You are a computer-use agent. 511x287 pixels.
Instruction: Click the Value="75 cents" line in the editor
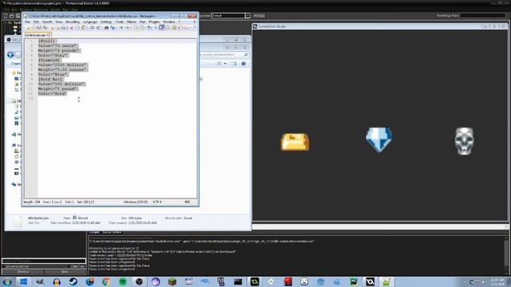pos(57,46)
